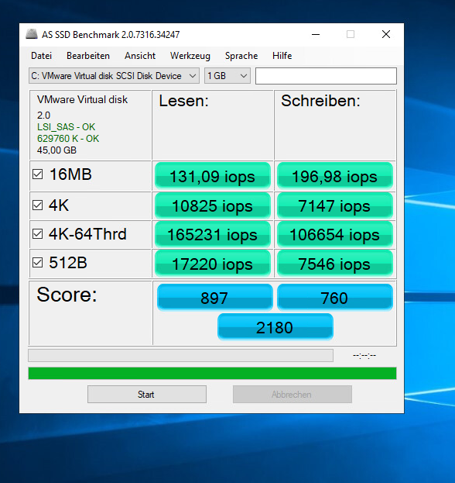Click the read score 897
This screenshot has width=455, height=483.
pos(214,297)
